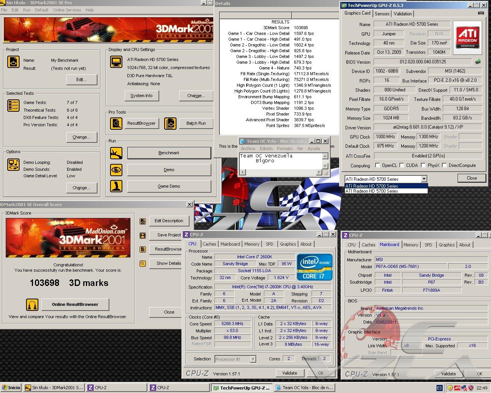Click the Notepad vertical scrollbar down arrow
The image size is (491, 393).
click(325, 166)
